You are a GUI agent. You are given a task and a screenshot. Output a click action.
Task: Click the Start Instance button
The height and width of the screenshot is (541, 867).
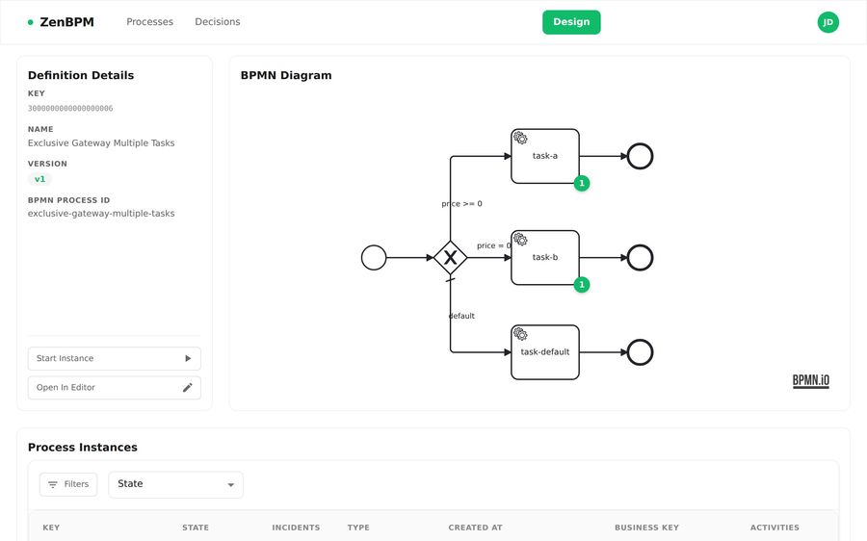(115, 358)
